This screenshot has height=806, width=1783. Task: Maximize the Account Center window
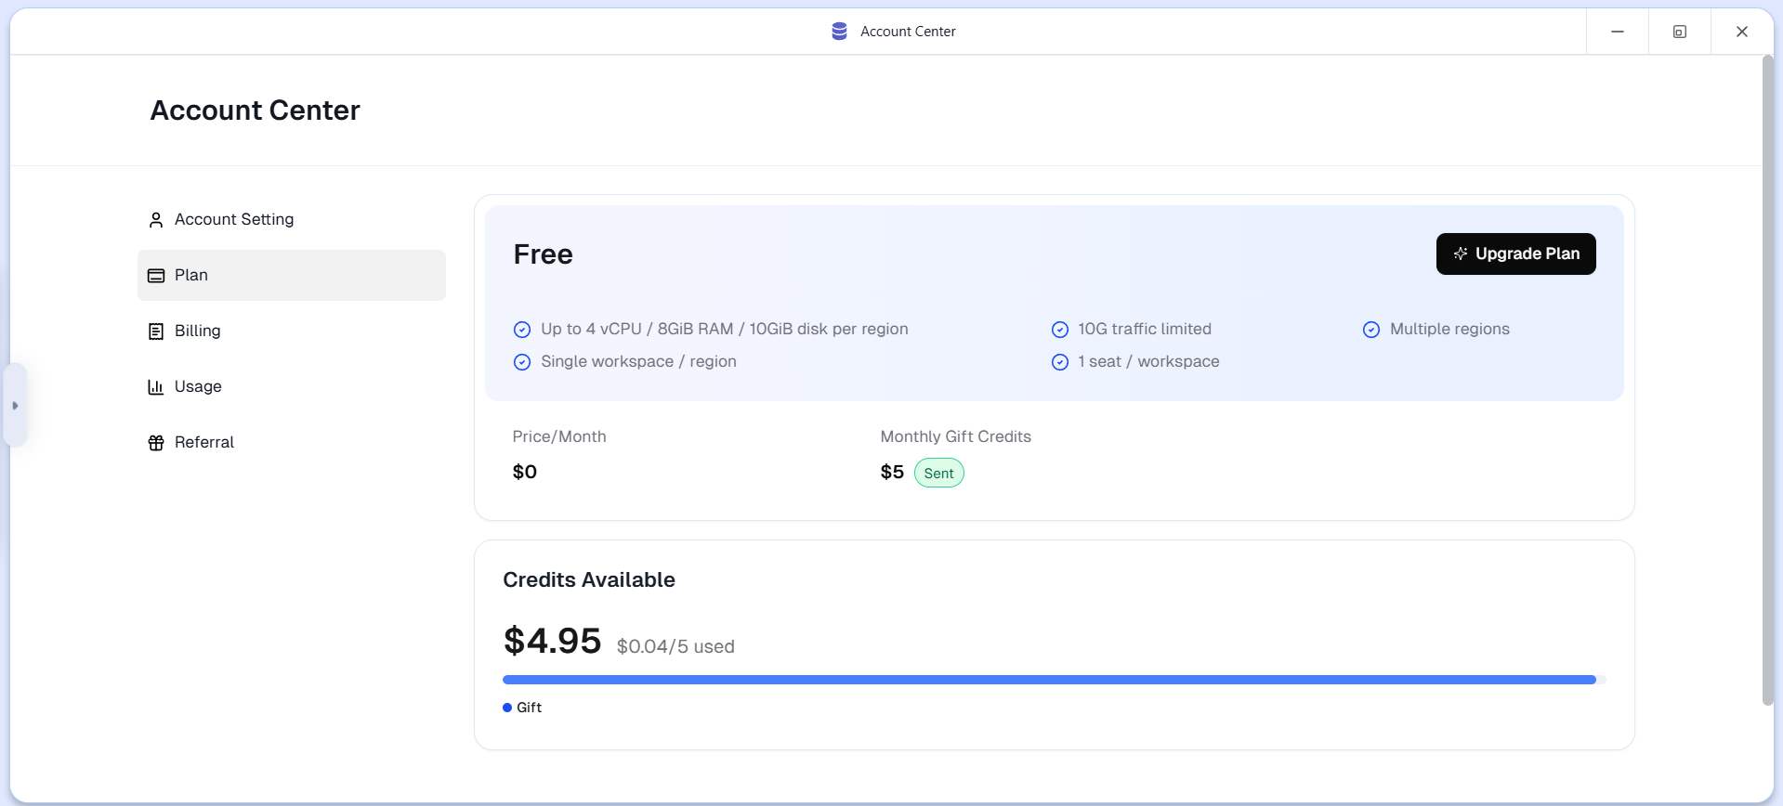point(1680,32)
